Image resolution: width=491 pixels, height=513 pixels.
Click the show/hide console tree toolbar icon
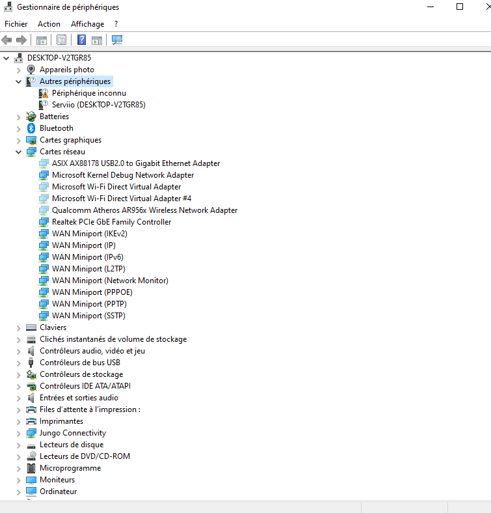click(42, 40)
